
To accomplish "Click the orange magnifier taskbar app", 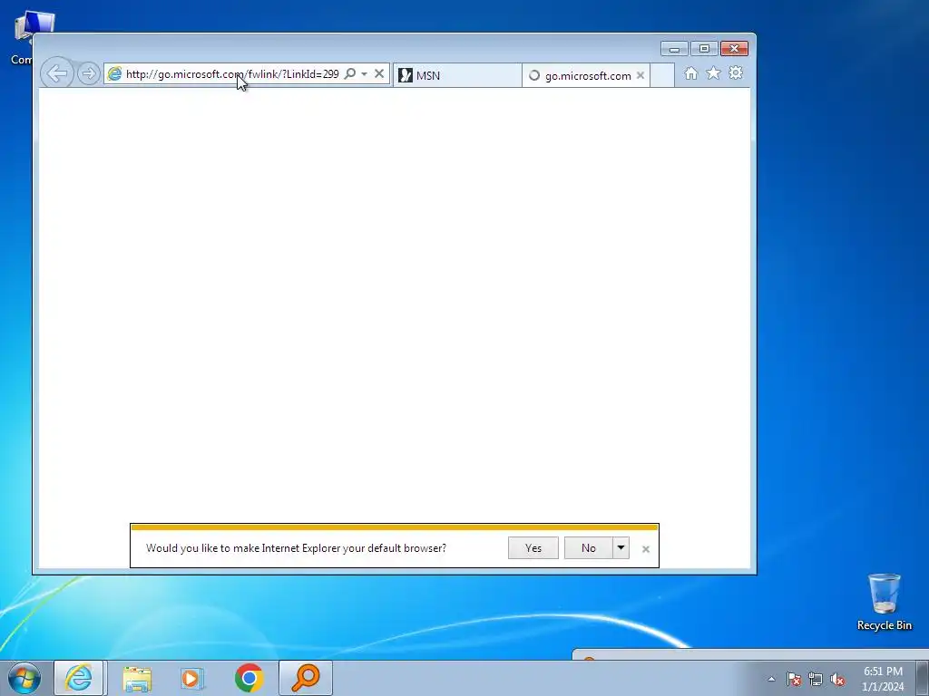I will pos(306,678).
